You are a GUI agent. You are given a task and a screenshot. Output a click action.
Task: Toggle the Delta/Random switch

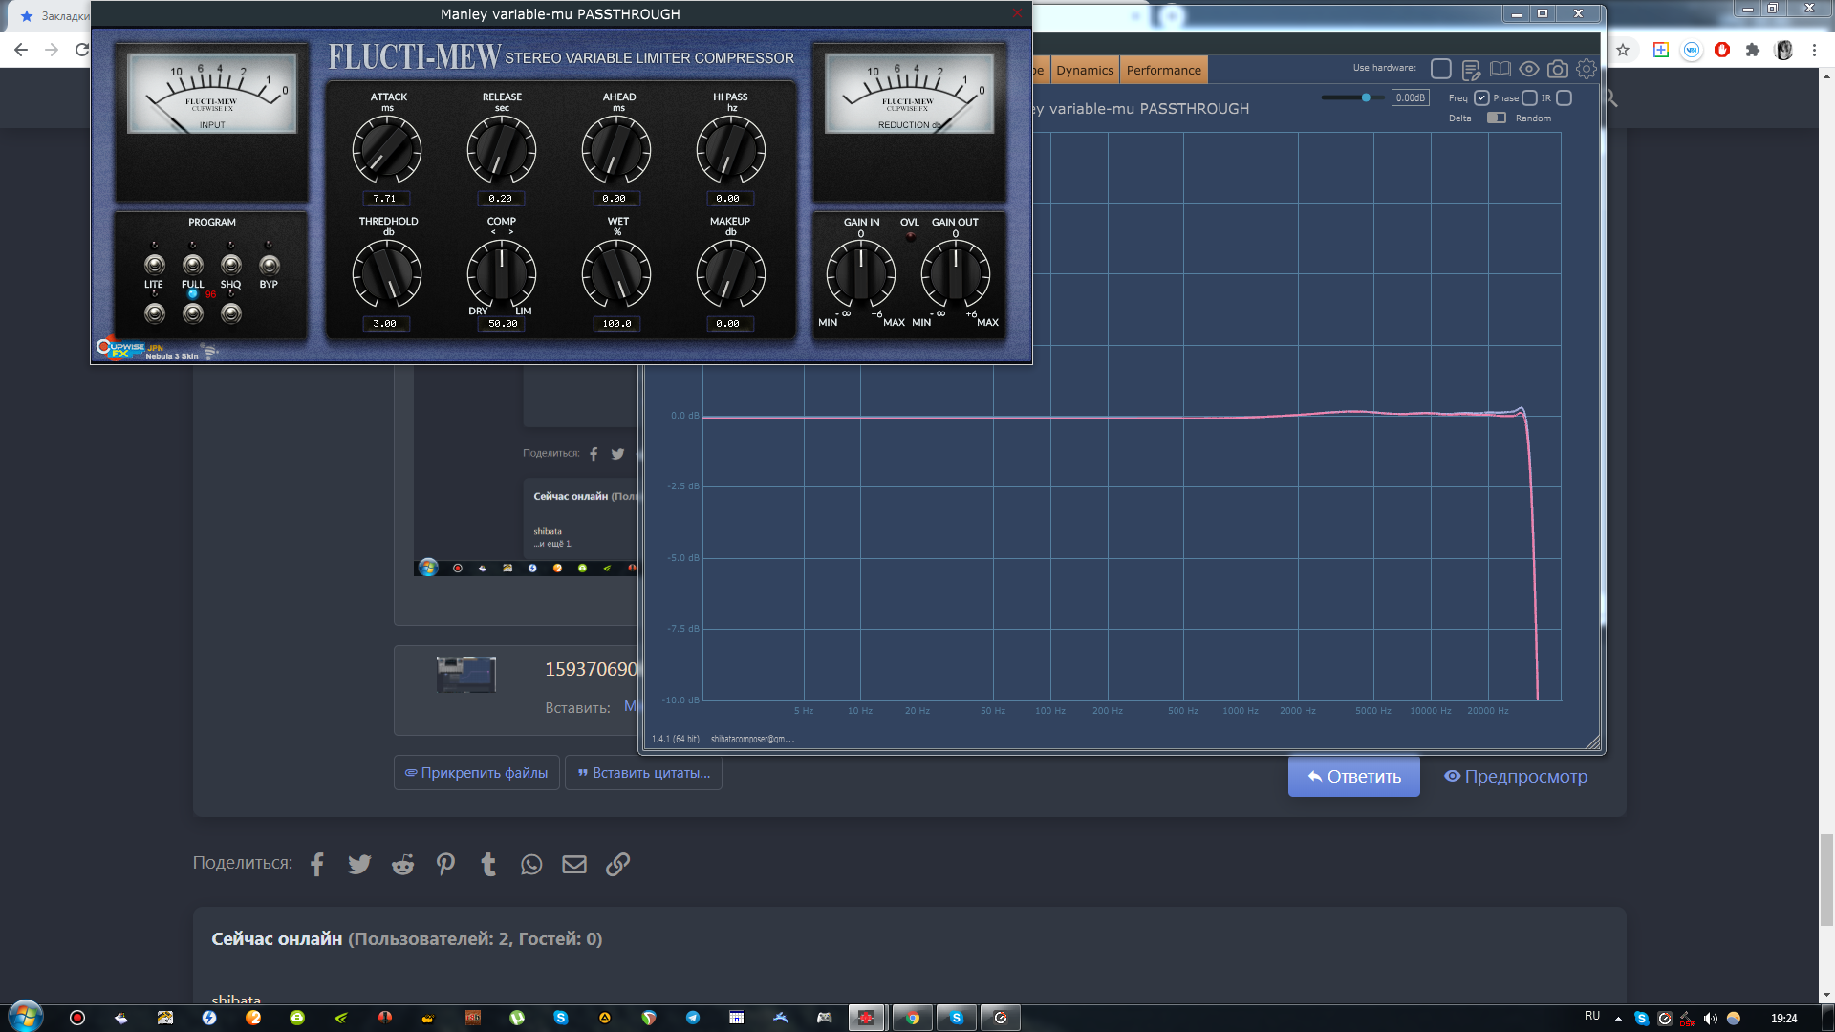pos(1497,118)
